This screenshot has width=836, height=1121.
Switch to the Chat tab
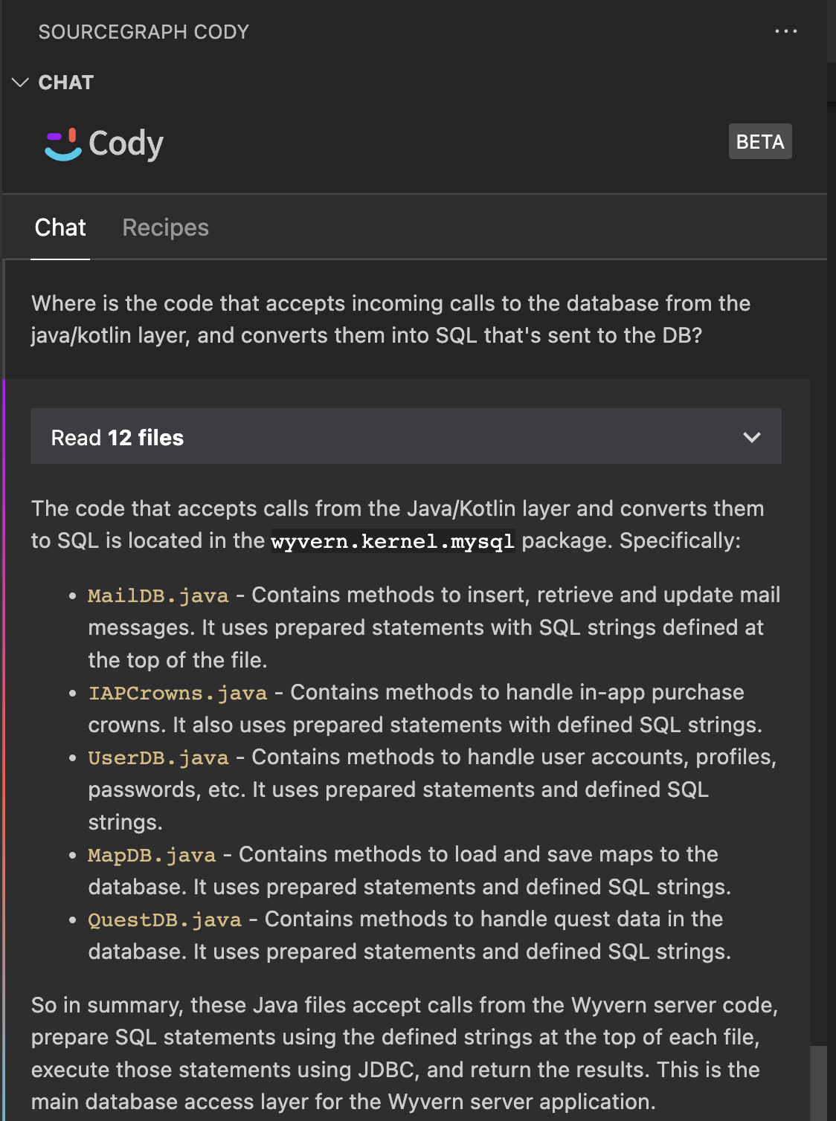coord(60,227)
